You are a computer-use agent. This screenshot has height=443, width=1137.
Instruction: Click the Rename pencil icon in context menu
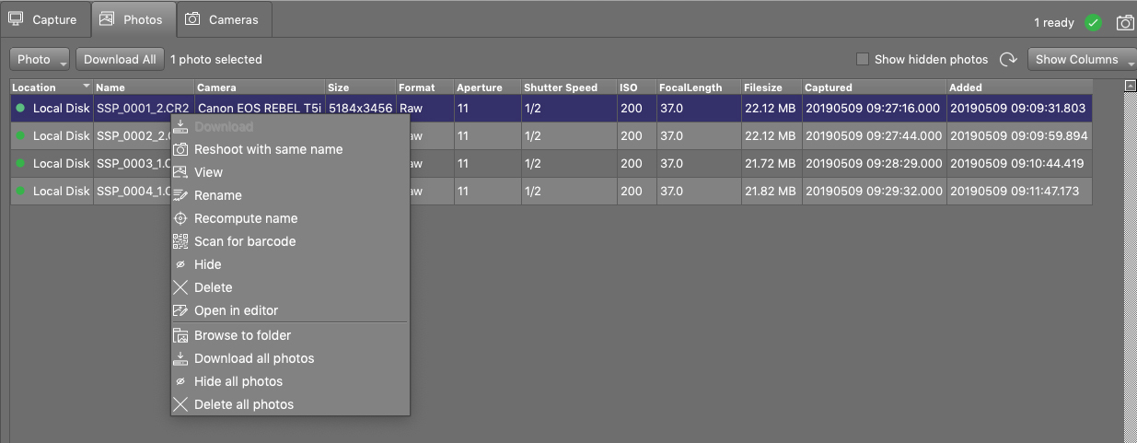[x=180, y=195]
